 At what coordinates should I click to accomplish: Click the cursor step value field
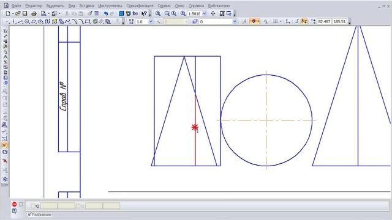[141, 22]
